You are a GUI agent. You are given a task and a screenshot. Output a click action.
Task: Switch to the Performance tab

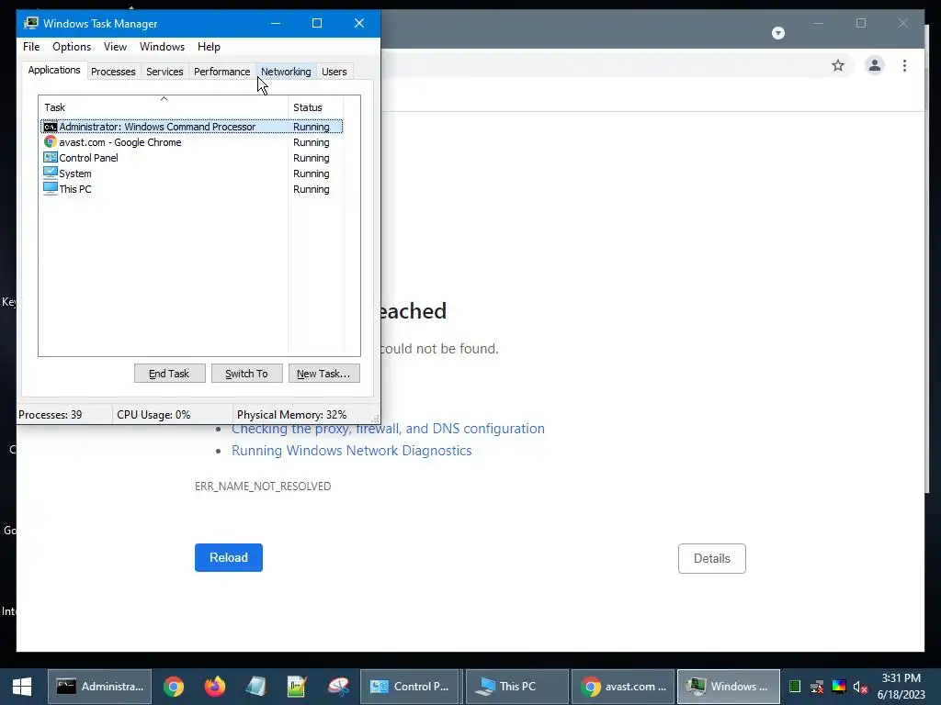coord(221,72)
